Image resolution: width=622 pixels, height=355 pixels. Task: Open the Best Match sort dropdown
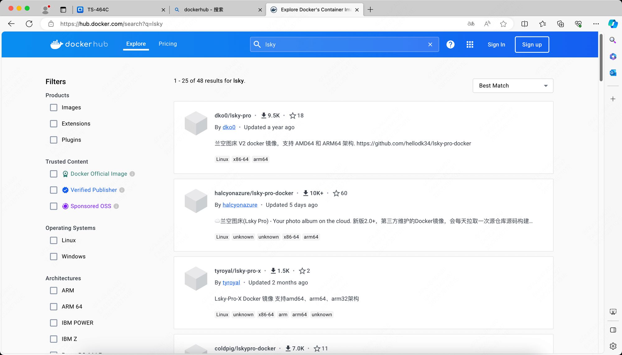click(x=513, y=86)
